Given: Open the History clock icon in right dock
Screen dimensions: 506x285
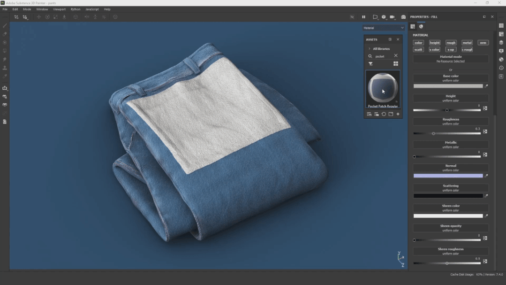Looking at the screenshot, I should pos(501,68).
